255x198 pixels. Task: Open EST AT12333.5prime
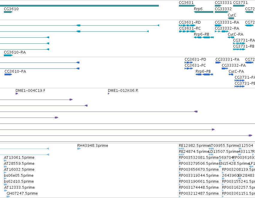tap(6, 191)
